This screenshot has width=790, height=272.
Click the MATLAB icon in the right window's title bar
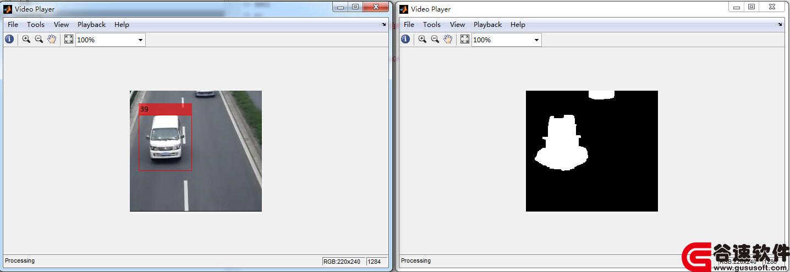[404, 9]
